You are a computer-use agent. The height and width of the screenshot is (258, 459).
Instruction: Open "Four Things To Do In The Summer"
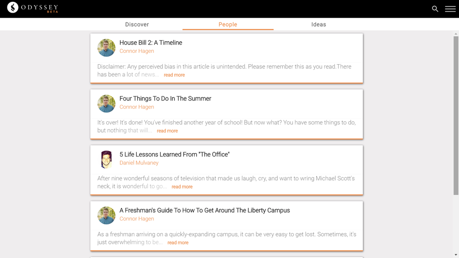(165, 98)
